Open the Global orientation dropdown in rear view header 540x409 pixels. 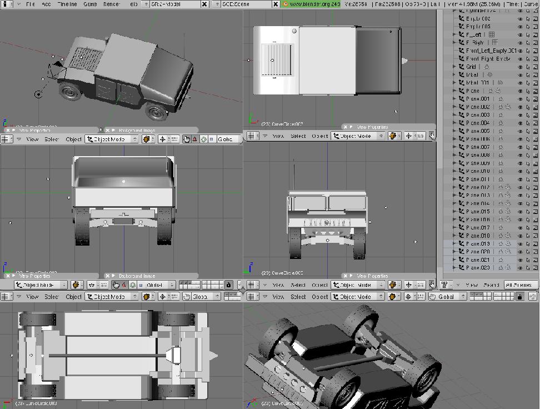point(157,285)
